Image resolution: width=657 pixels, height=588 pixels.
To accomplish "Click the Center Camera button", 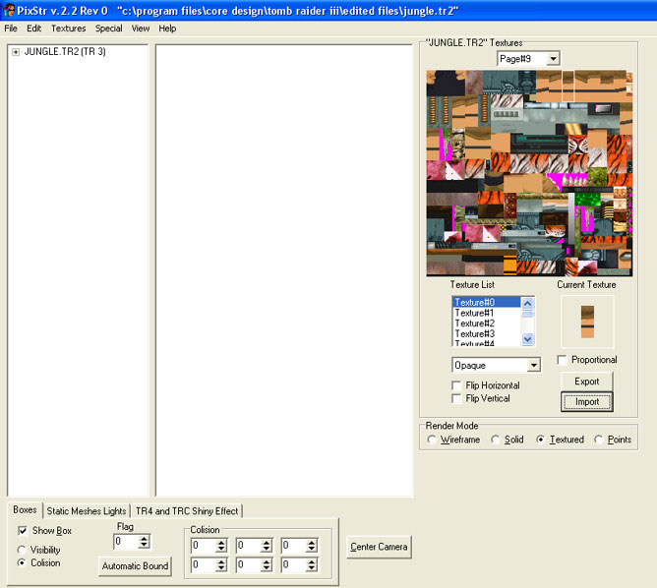I will coord(379,547).
